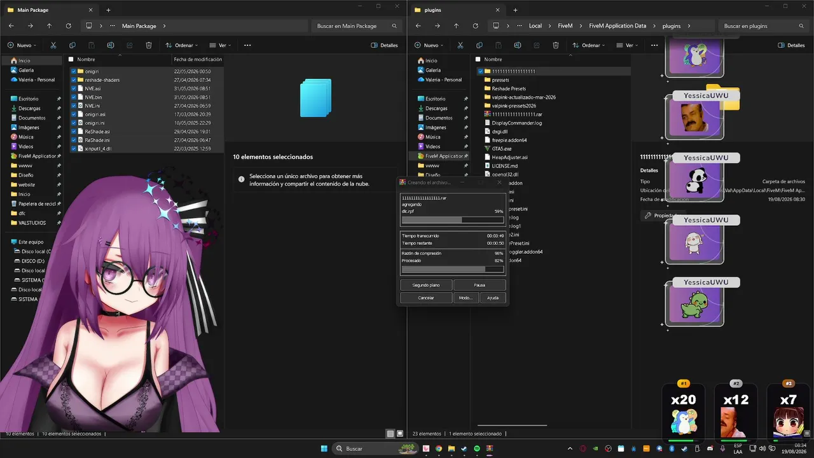Open more options in plugins toolbar
The height and width of the screenshot is (458, 814).
[654, 45]
